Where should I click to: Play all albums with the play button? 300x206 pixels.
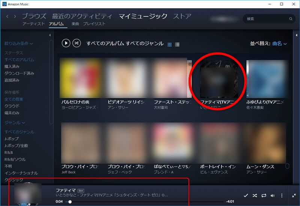tap(66, 43)
